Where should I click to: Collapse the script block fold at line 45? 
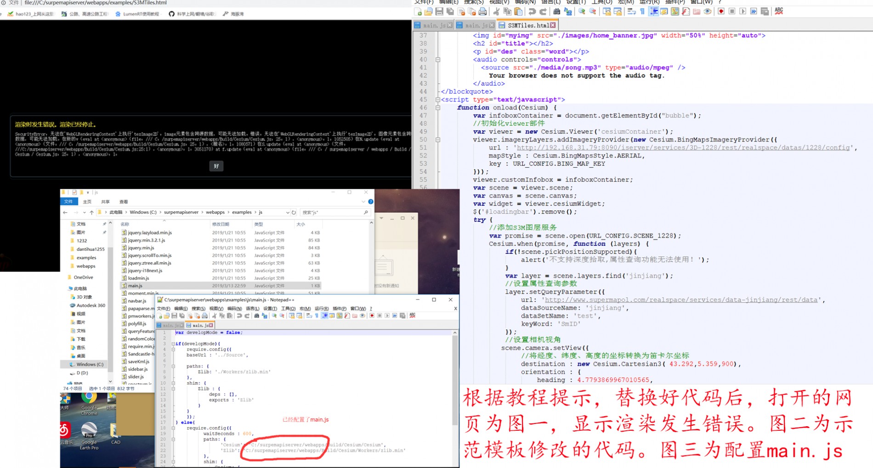438,100
